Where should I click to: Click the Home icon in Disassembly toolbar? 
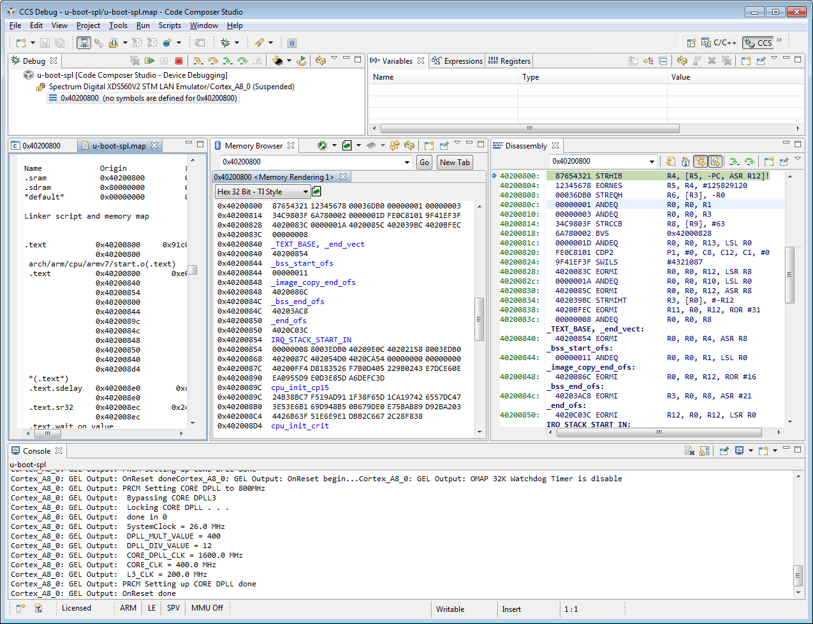coord(685,162)
